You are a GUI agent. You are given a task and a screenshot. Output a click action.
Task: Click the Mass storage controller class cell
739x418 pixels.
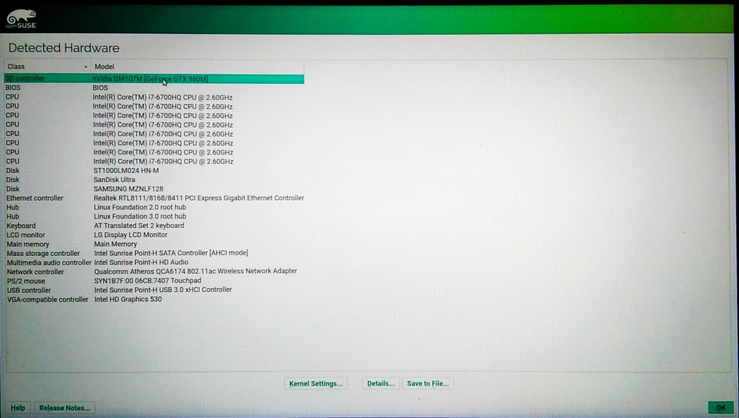pos(43,254)
